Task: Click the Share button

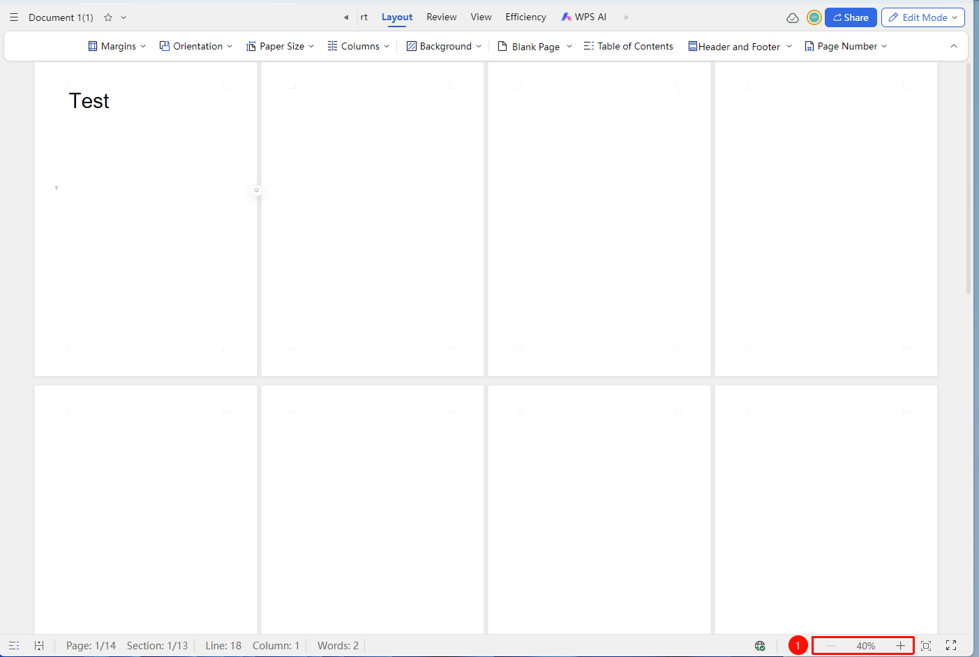Action: (851, 17)
